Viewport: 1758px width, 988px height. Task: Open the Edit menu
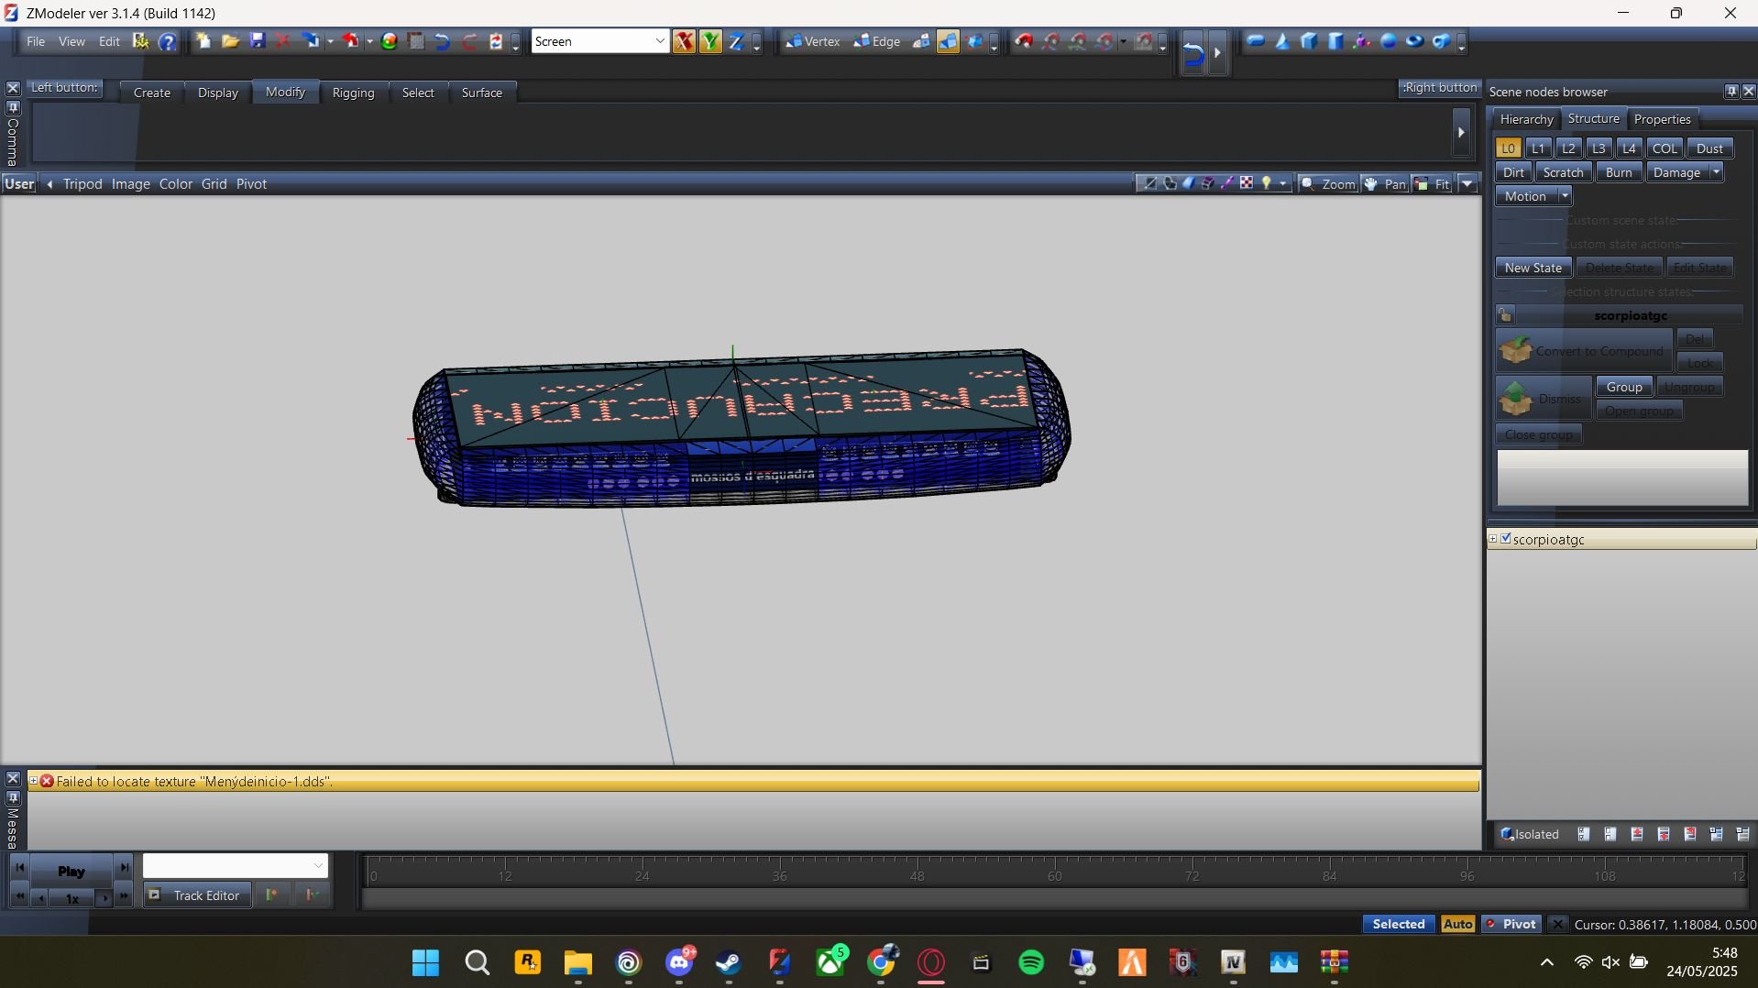[109, 41]
